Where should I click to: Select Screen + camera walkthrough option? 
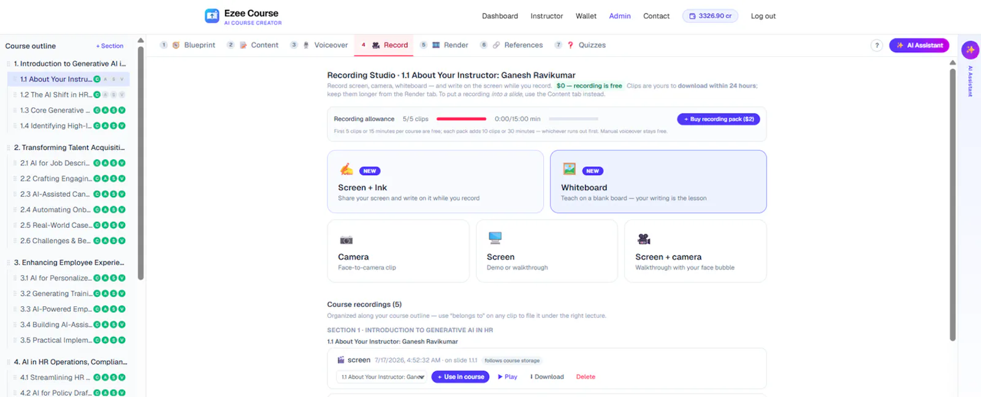point(695,251)
